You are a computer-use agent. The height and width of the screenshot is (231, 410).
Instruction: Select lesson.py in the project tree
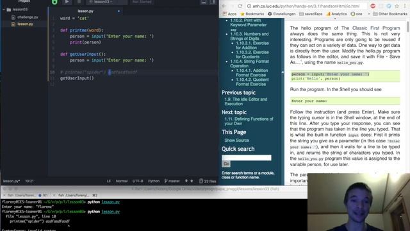[25, 24]
